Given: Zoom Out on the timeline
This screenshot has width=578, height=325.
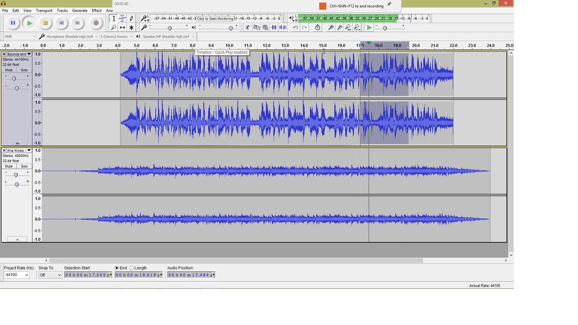Looking at the screenshot, I should [x=340, y=28].
